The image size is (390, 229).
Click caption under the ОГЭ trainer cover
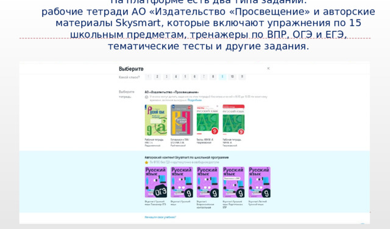155,203
